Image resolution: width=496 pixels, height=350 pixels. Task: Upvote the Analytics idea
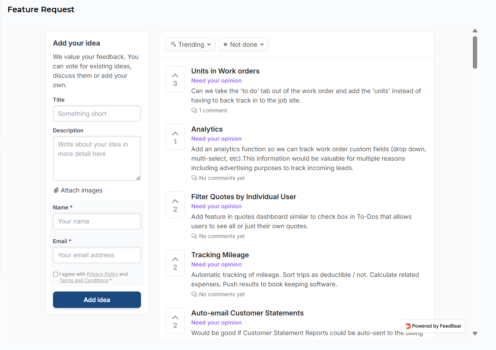point(175,137)
